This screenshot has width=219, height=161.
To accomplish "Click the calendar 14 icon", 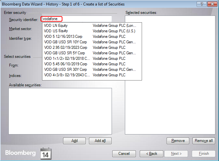I will tap(46, 154).
